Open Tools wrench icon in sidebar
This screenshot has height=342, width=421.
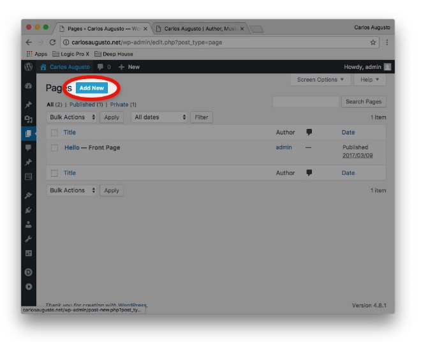click(x=28, y=239)
